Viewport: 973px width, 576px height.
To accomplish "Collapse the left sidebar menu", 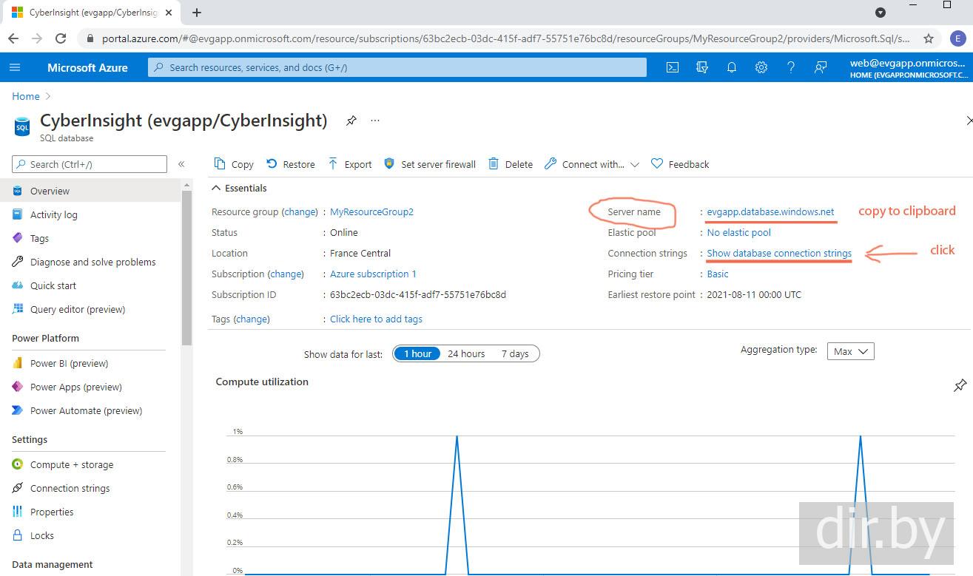I will [181, 164].
